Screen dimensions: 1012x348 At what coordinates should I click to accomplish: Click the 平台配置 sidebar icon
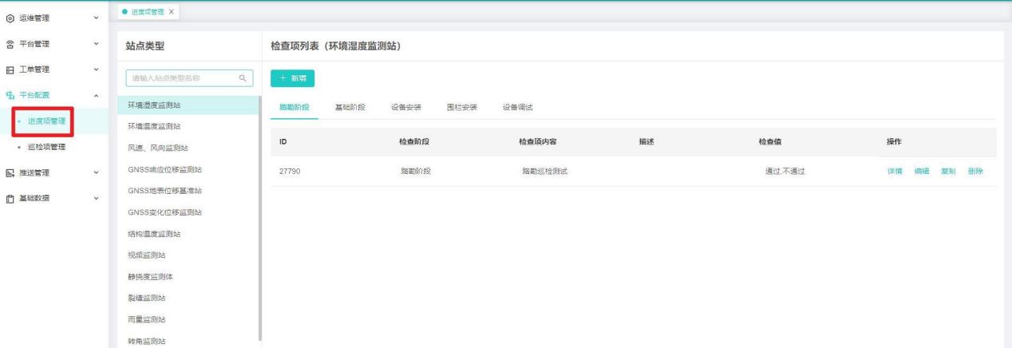pyautogui.click(x=9, y=96)
